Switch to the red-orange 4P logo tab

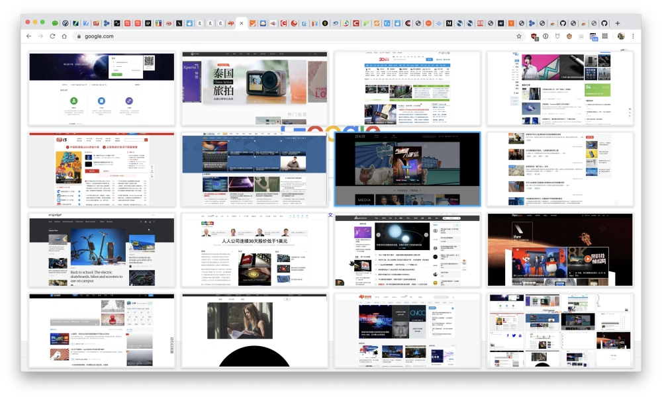click(x=230, y=23)
